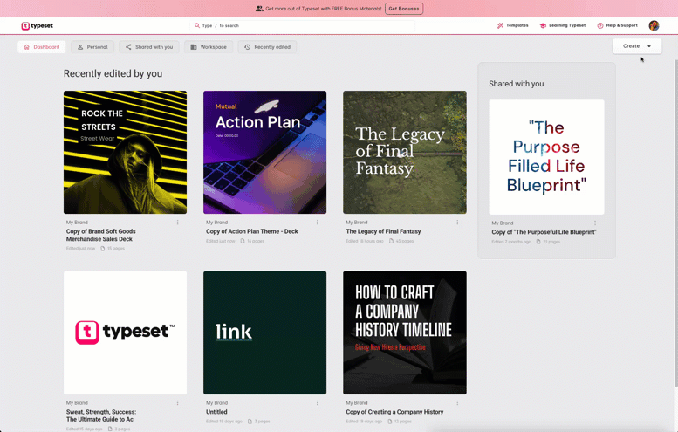Image resolution: width=678 pixels, height=432 pixels.
Task: Click the Get Bonuses button
Action: [404, 9]
